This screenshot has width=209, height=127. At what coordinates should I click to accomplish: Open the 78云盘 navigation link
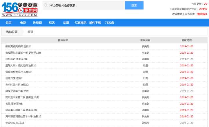click(109, 23)
